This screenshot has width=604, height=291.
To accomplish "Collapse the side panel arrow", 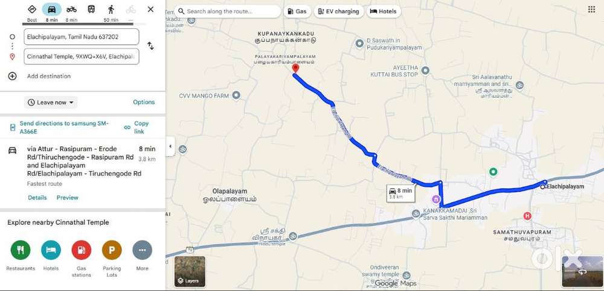I will pos(170,146).
